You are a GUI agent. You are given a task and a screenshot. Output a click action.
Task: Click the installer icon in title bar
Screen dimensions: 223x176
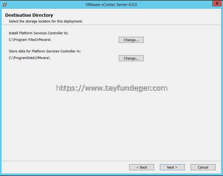coord(4,4)
